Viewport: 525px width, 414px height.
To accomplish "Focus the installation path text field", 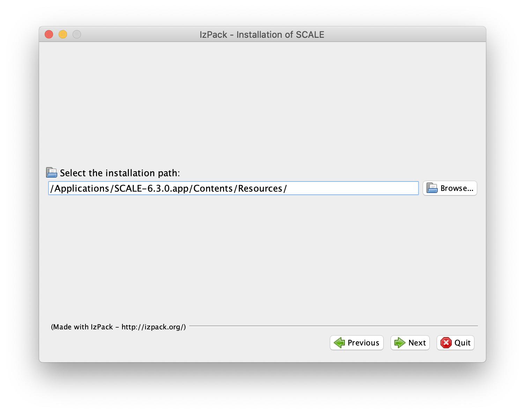I will pos(349,188).
